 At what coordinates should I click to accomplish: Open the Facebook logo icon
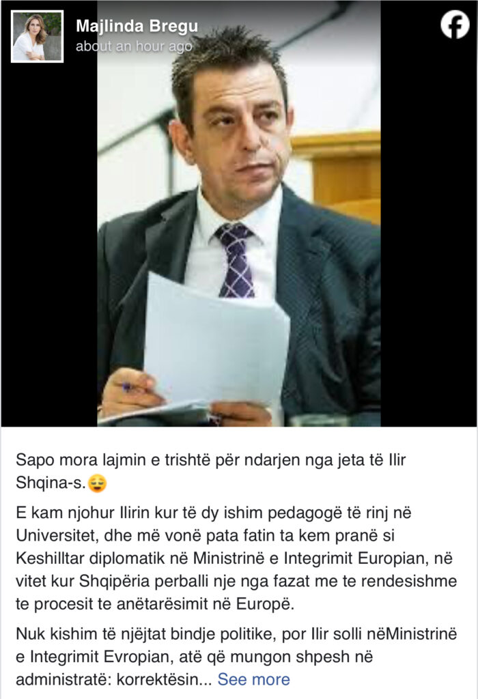coord(455,25)
